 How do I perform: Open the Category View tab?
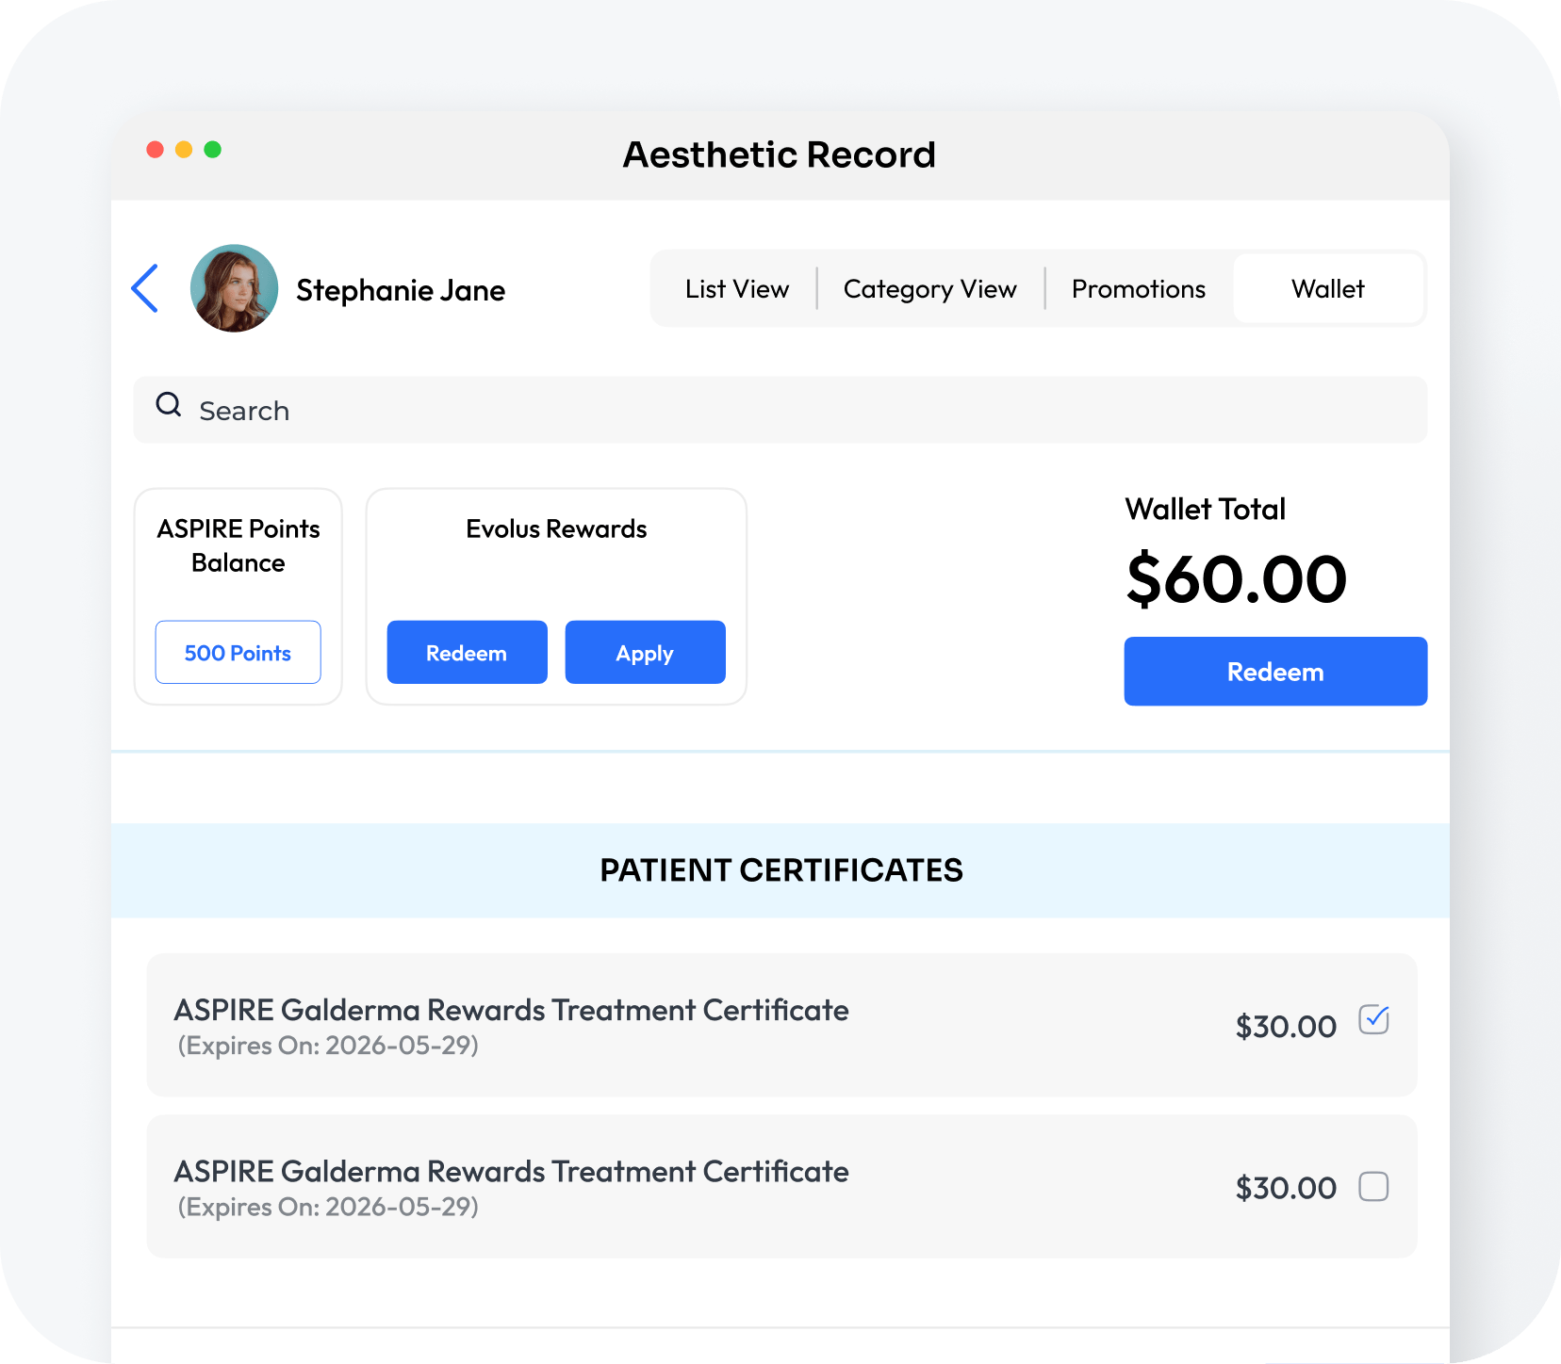point(929,289)
